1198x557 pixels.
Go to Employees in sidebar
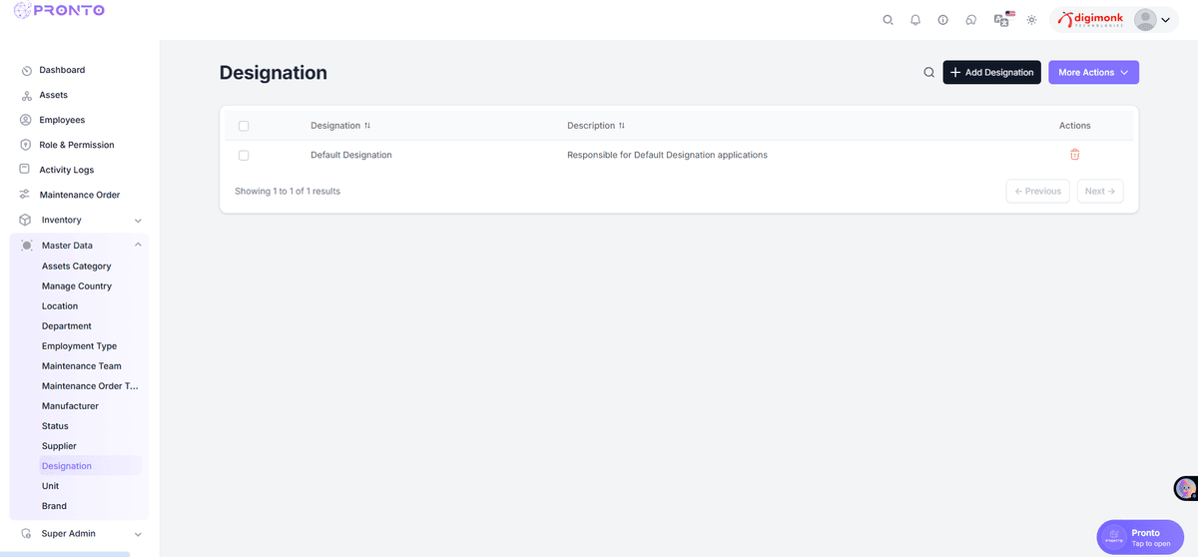[x=62, y=120]
